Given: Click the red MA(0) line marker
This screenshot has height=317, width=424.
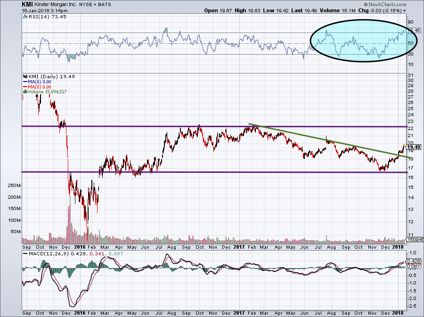Looking at the screenshot, I should 25,87.
